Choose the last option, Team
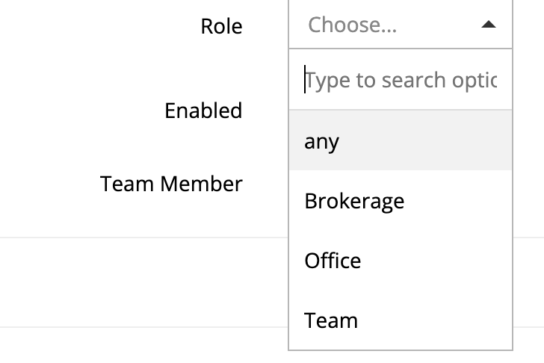This screenshot has width=544, height=363. pos(331,320)
